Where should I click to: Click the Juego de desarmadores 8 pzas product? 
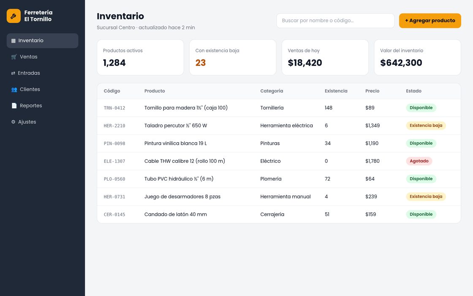(x=182, y=197)
